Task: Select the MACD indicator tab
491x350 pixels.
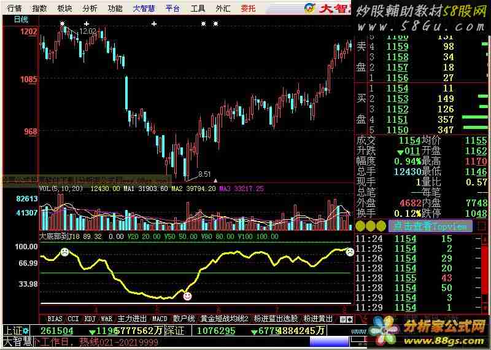Action: pyautogui.click(x=160, y=319)
